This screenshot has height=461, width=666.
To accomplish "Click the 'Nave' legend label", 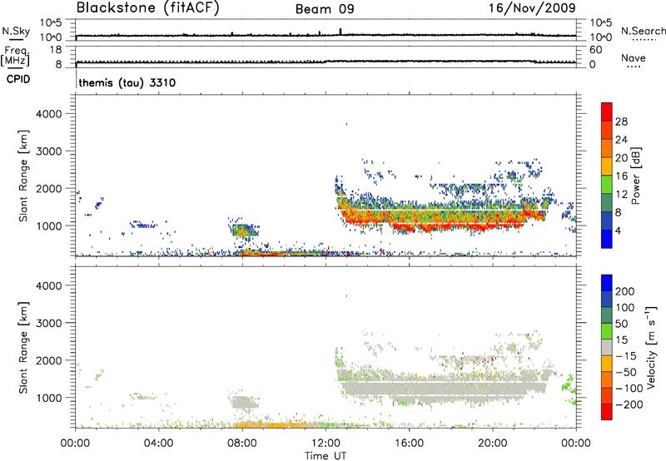I will [634, 57].
